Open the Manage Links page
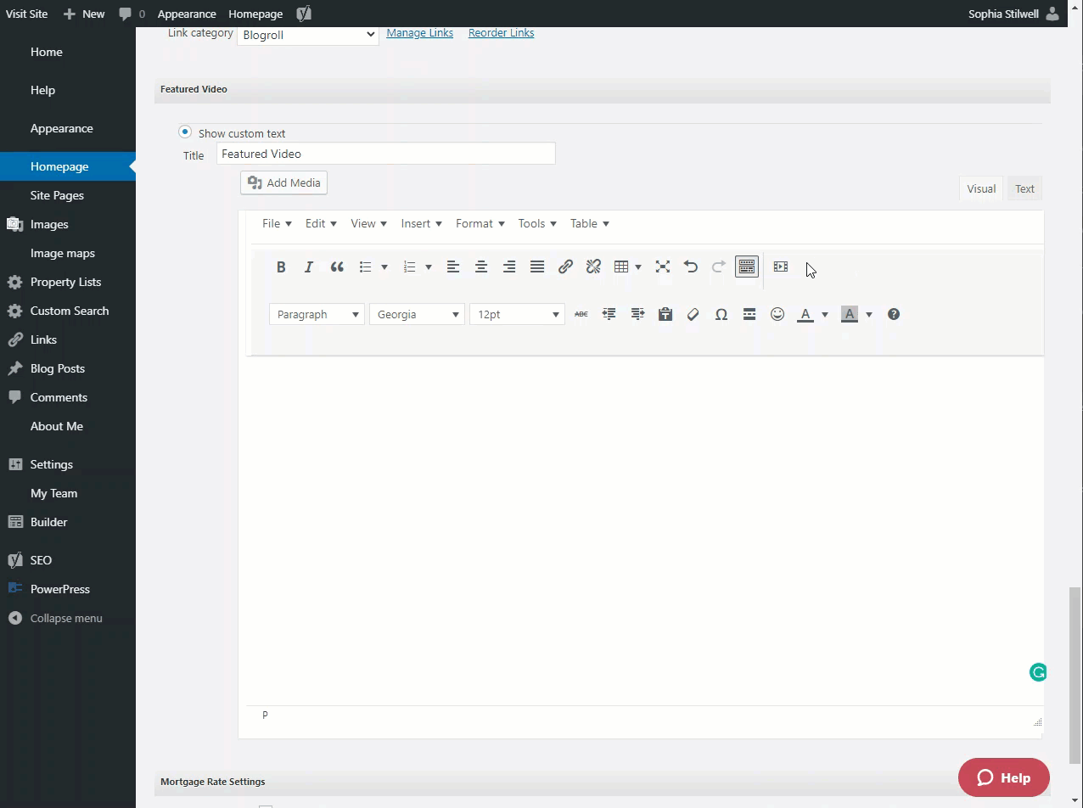The height and width of the screenshot is (808, 1083). coord(419,32)
